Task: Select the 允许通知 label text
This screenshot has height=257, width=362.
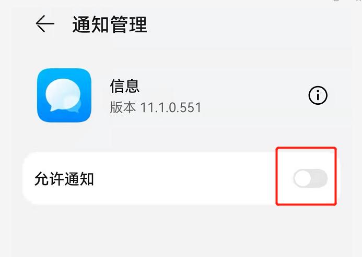Action: point(64,179)
